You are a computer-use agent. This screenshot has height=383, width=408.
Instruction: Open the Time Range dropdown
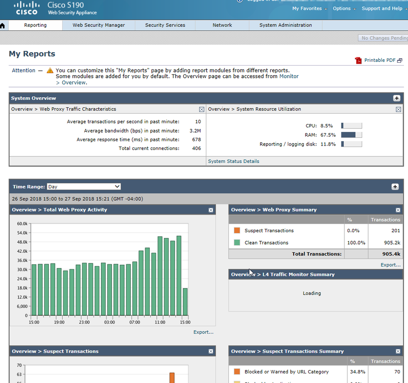point(84,187)
